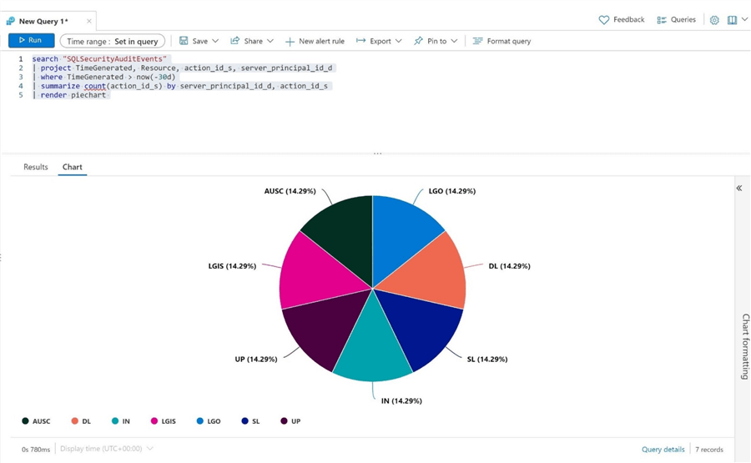Switch to the Results tab
751x463 pixels.
tap(36, 167)
